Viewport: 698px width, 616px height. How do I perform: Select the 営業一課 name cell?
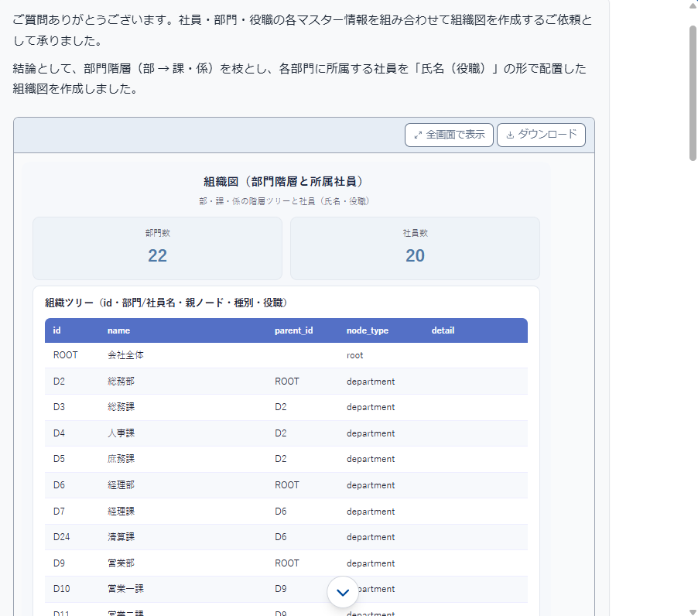125,589
